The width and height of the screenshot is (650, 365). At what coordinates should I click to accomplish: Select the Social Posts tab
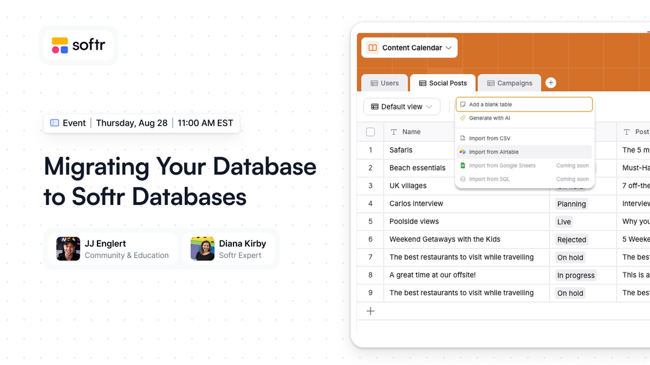coord(442,83)
